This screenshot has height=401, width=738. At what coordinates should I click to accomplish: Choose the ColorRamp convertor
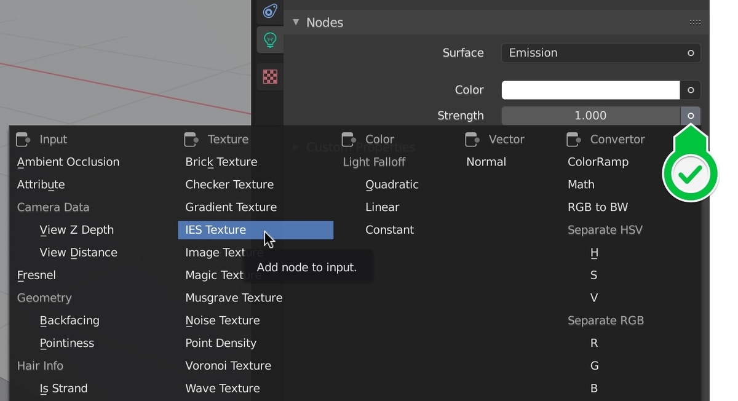click(x=597, y=162)
